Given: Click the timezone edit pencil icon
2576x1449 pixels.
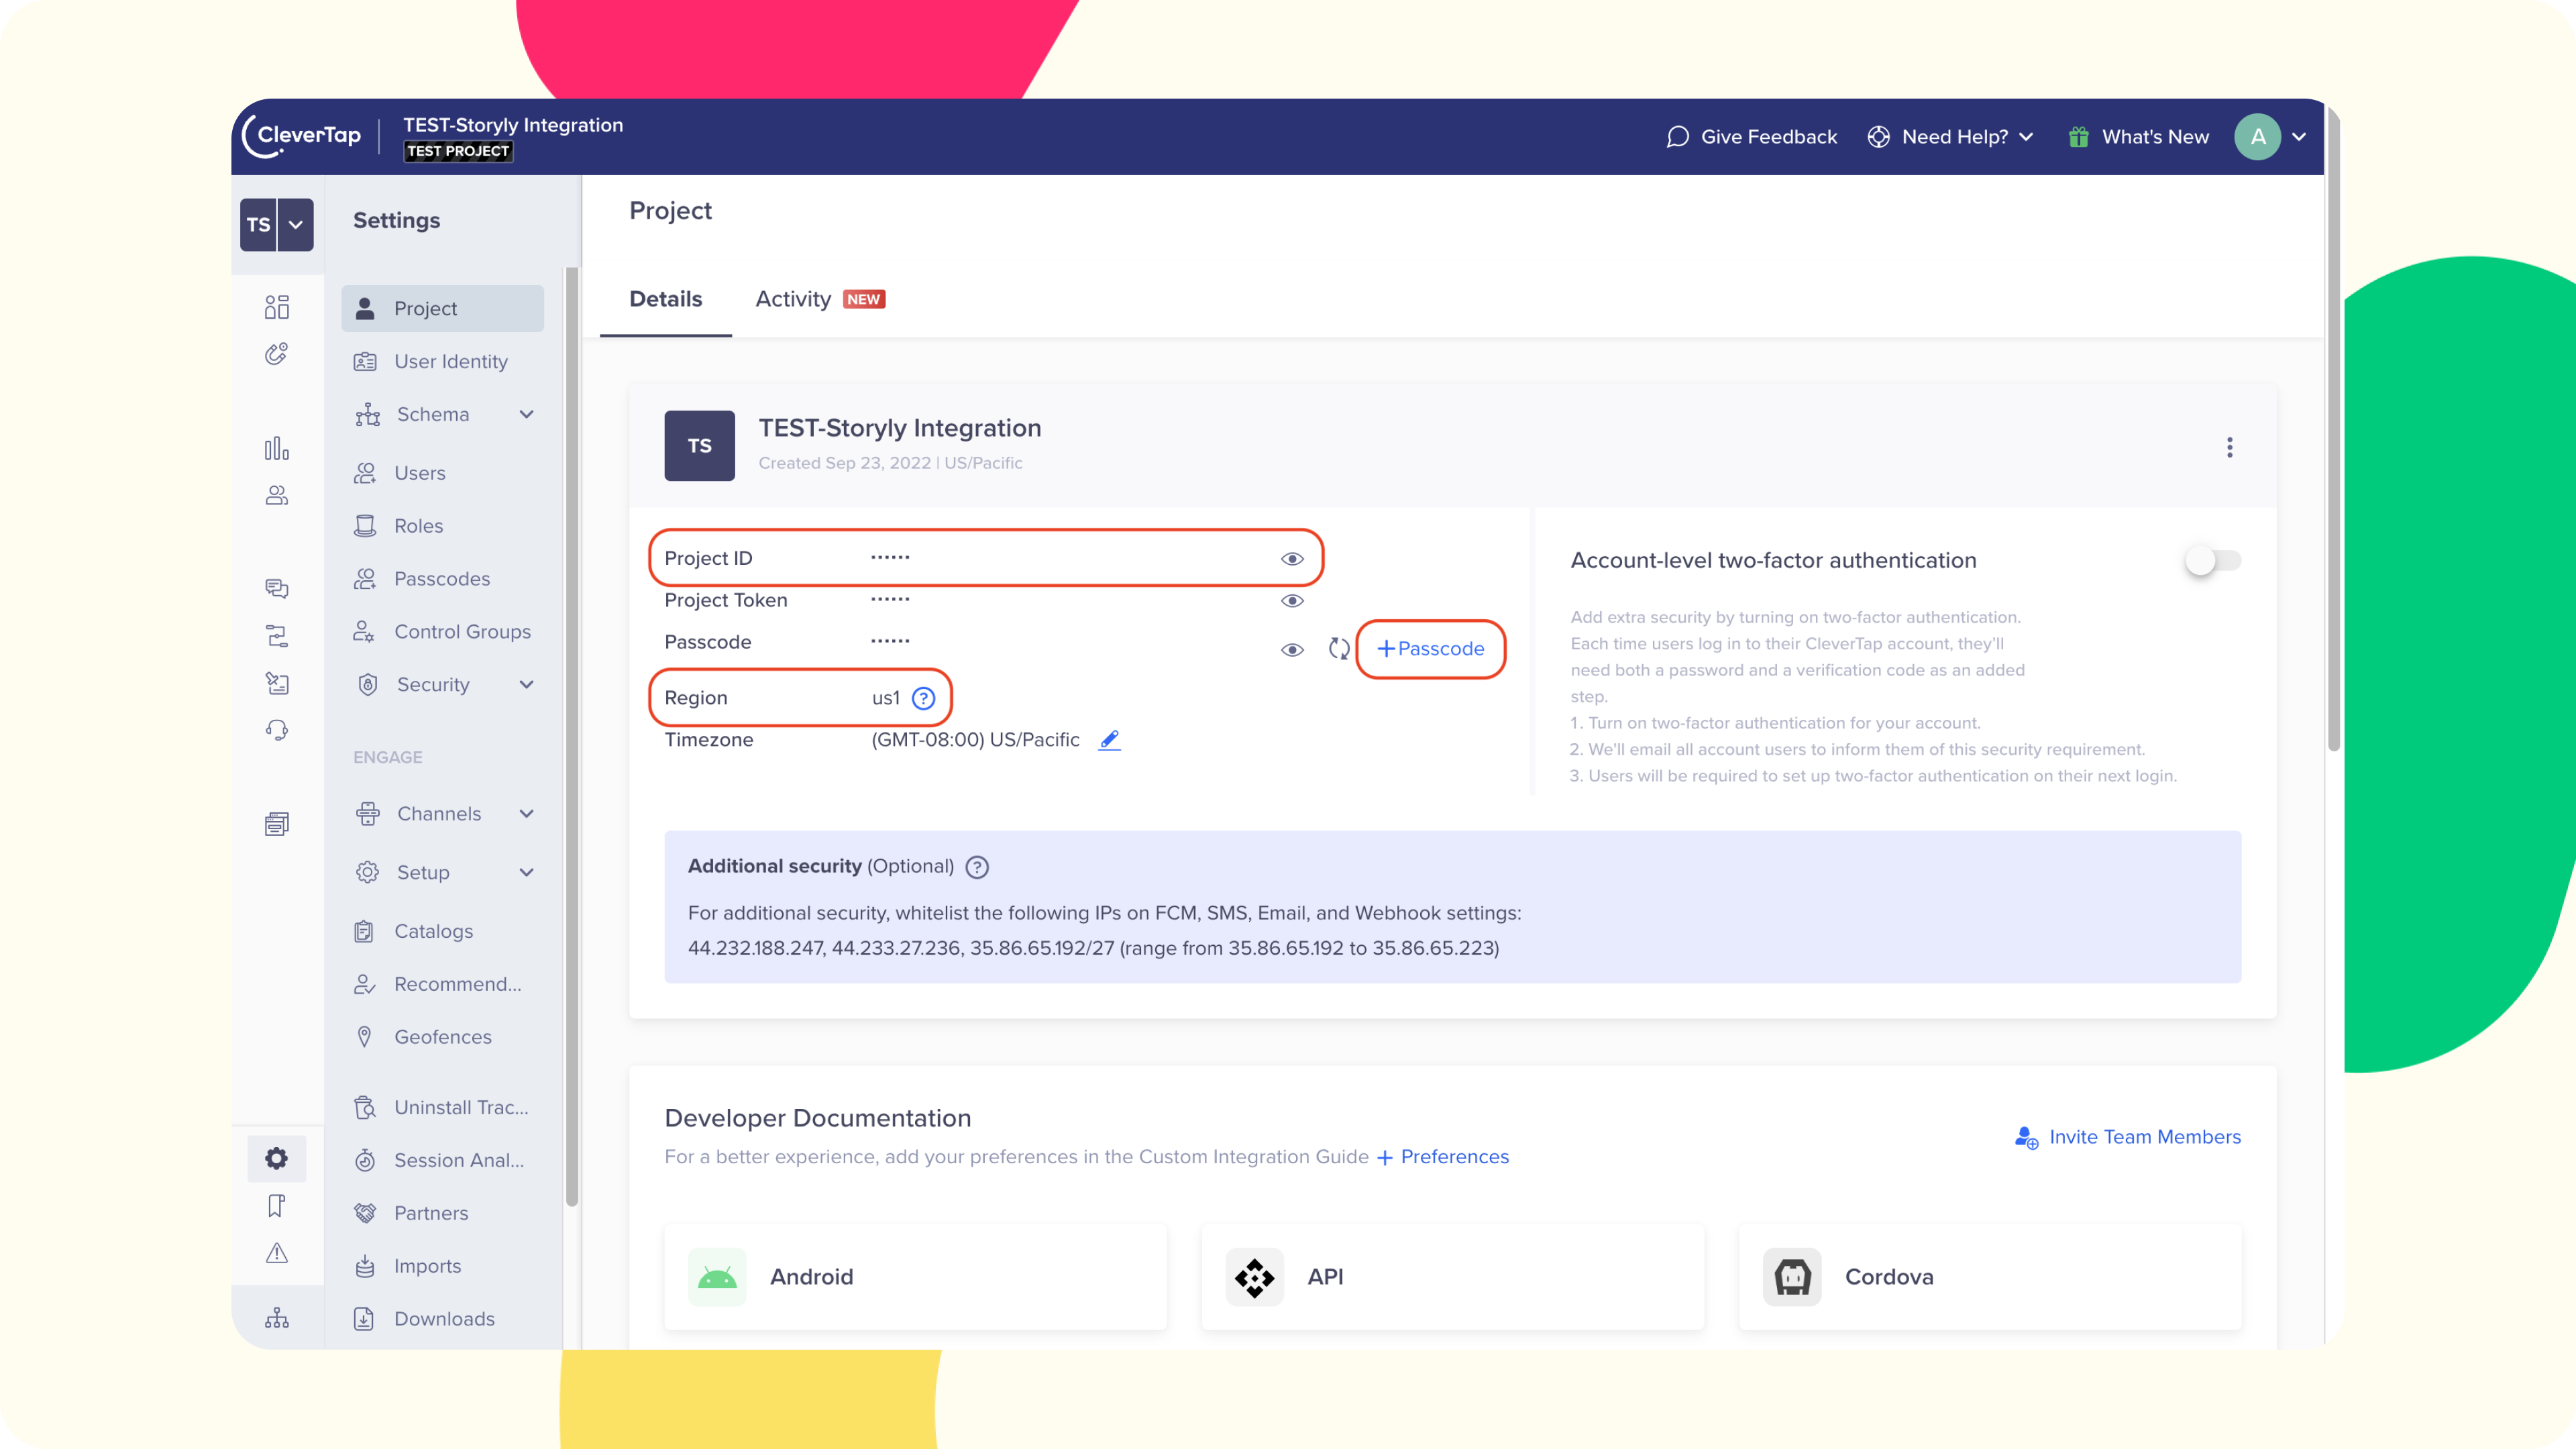Looking at the screenshot, I should pyautogui.click(x=1109, y=740).
